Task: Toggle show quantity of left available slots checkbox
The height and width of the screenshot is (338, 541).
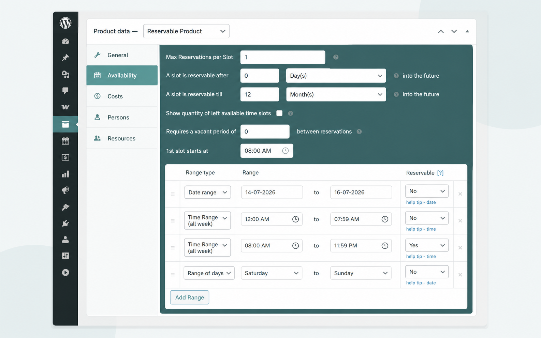Action: tap(279, 113)
